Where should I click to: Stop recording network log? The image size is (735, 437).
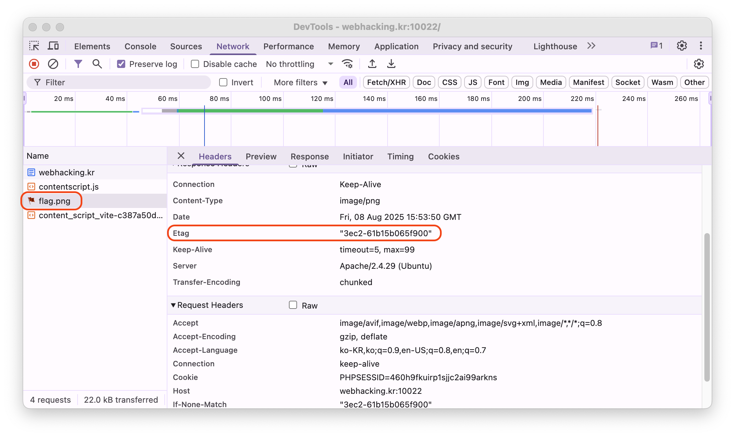(34, 64)
